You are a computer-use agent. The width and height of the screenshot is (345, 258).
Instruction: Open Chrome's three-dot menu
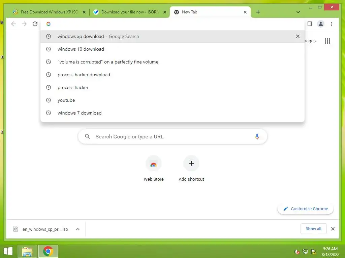(332, 24)
